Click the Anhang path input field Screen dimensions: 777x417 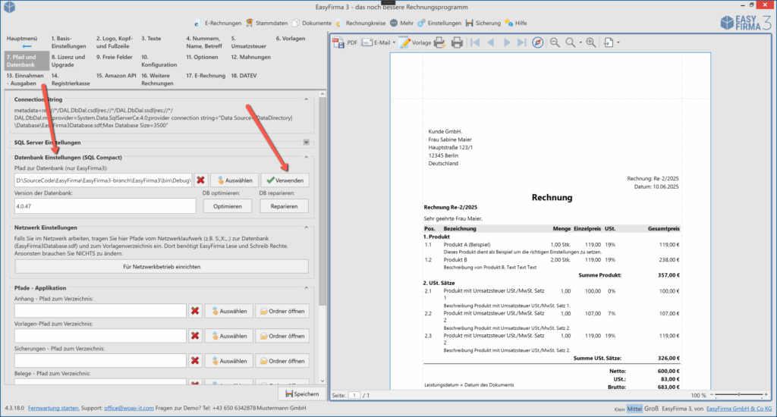(x=101, y=311)
